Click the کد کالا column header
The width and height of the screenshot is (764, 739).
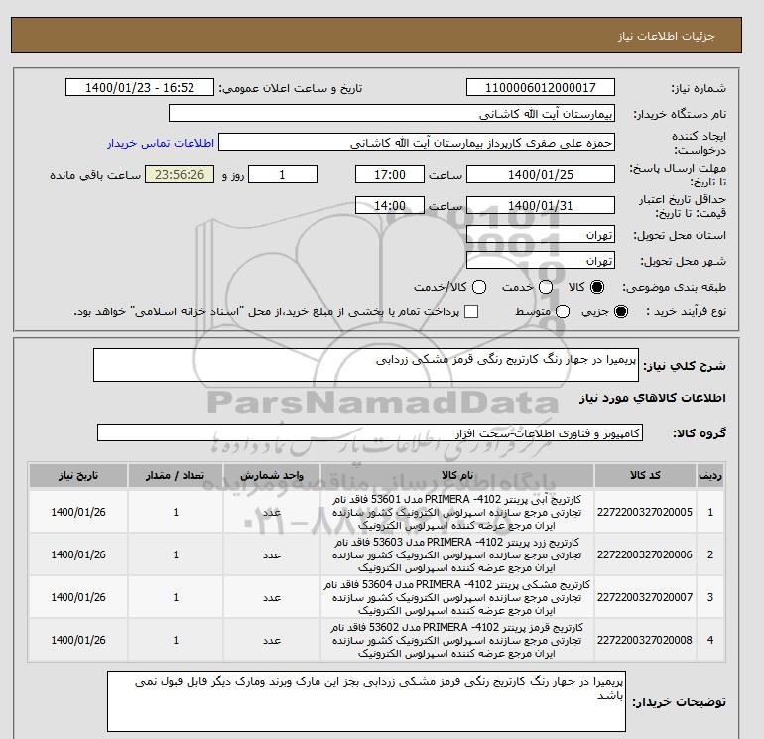pyautogui.click(x=645, y=475)
